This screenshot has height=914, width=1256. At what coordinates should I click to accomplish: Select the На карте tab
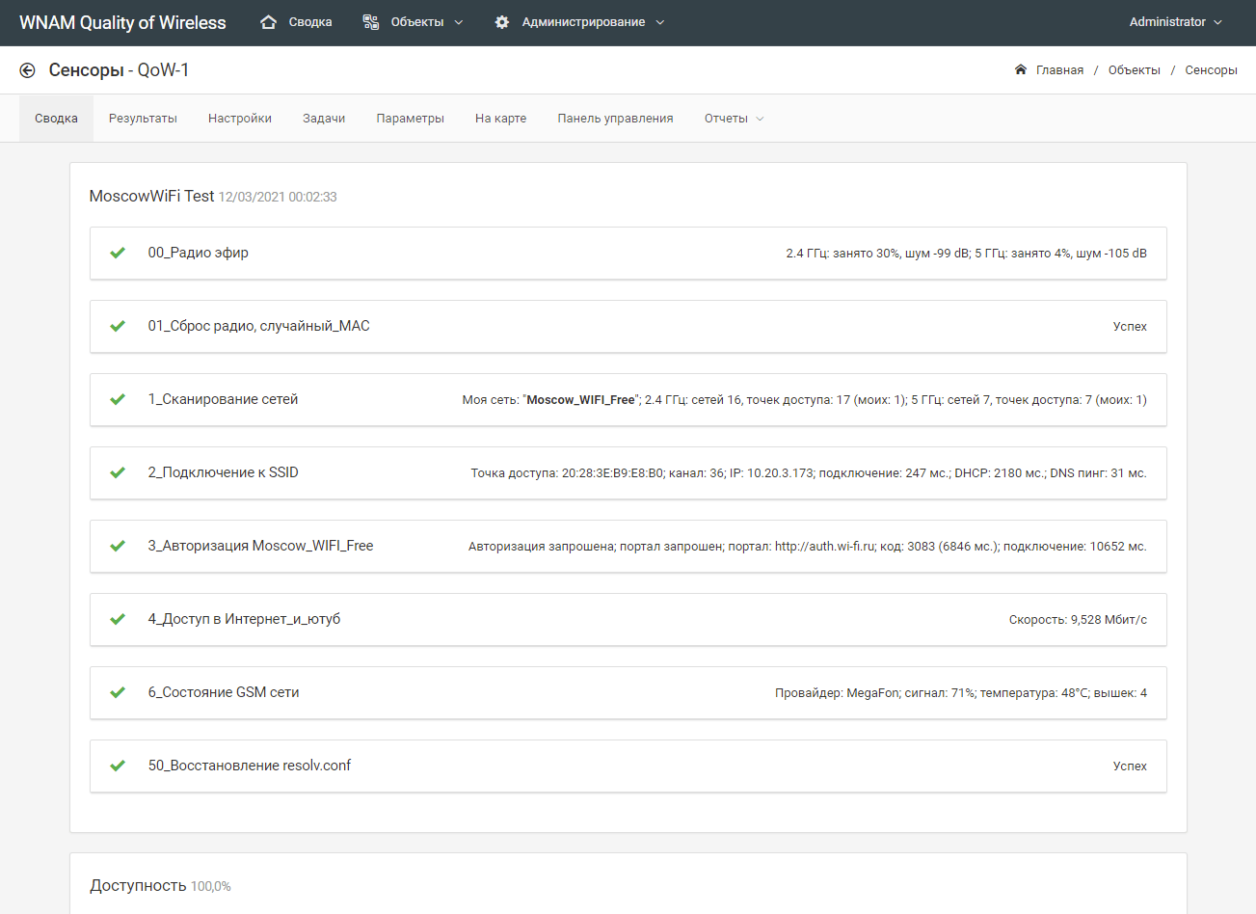(x=500, y=119)
